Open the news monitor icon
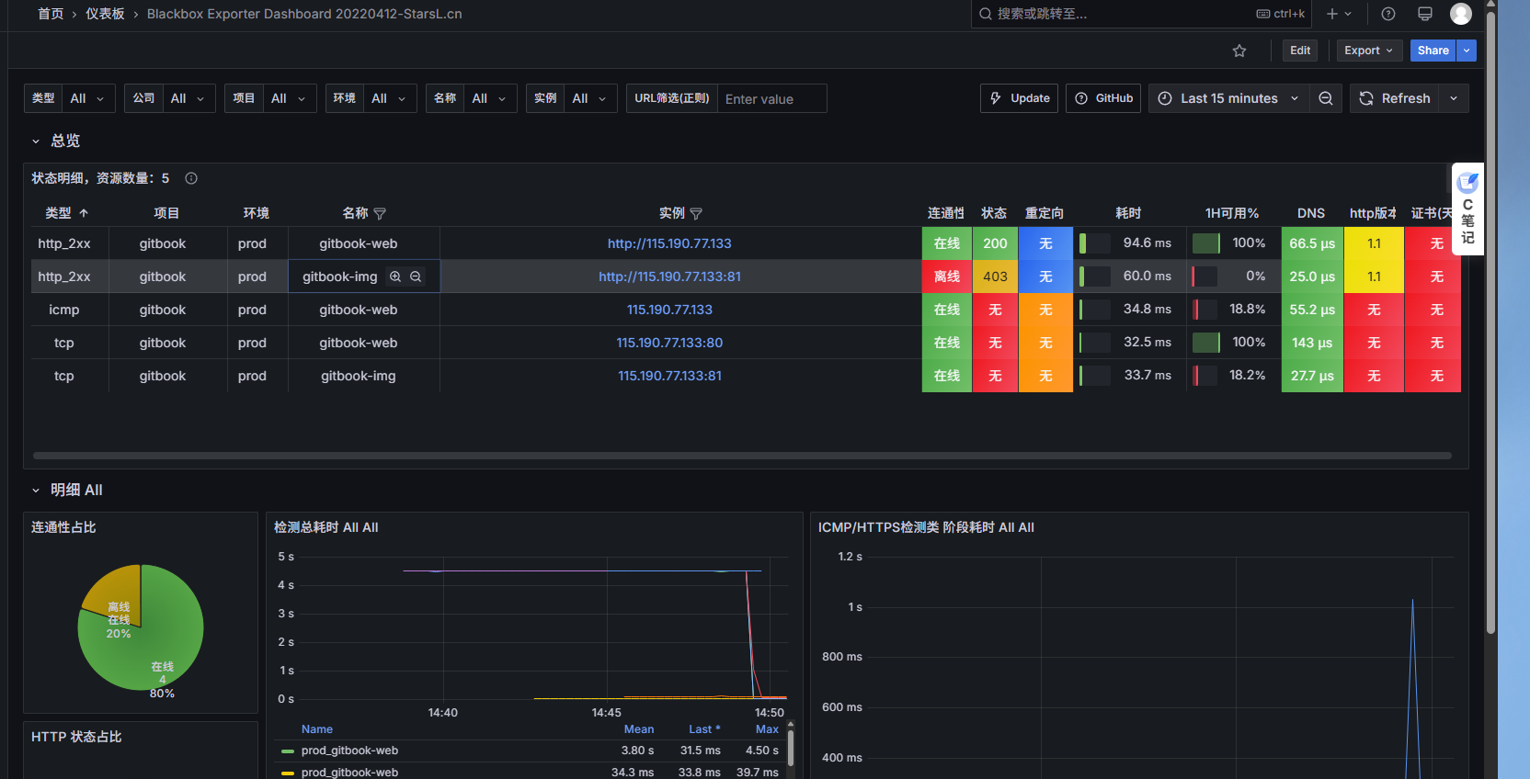 coord(1425,14)
